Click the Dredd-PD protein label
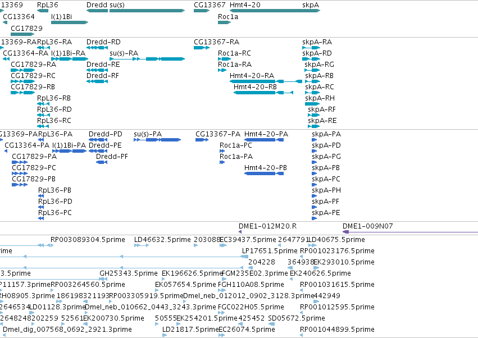 click(106, 134)
